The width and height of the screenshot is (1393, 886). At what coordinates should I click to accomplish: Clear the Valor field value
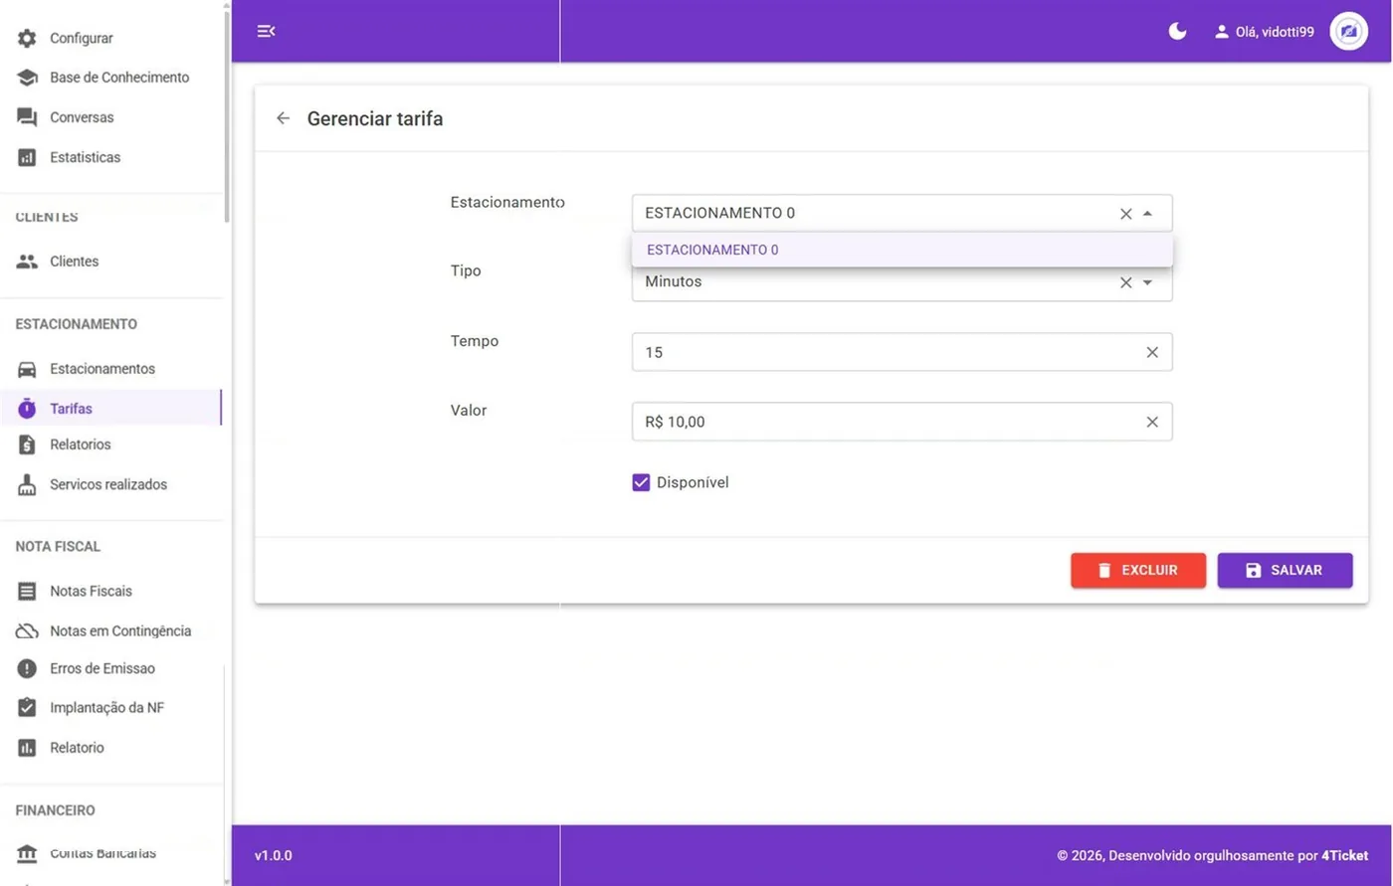(x=1152, y=422)
